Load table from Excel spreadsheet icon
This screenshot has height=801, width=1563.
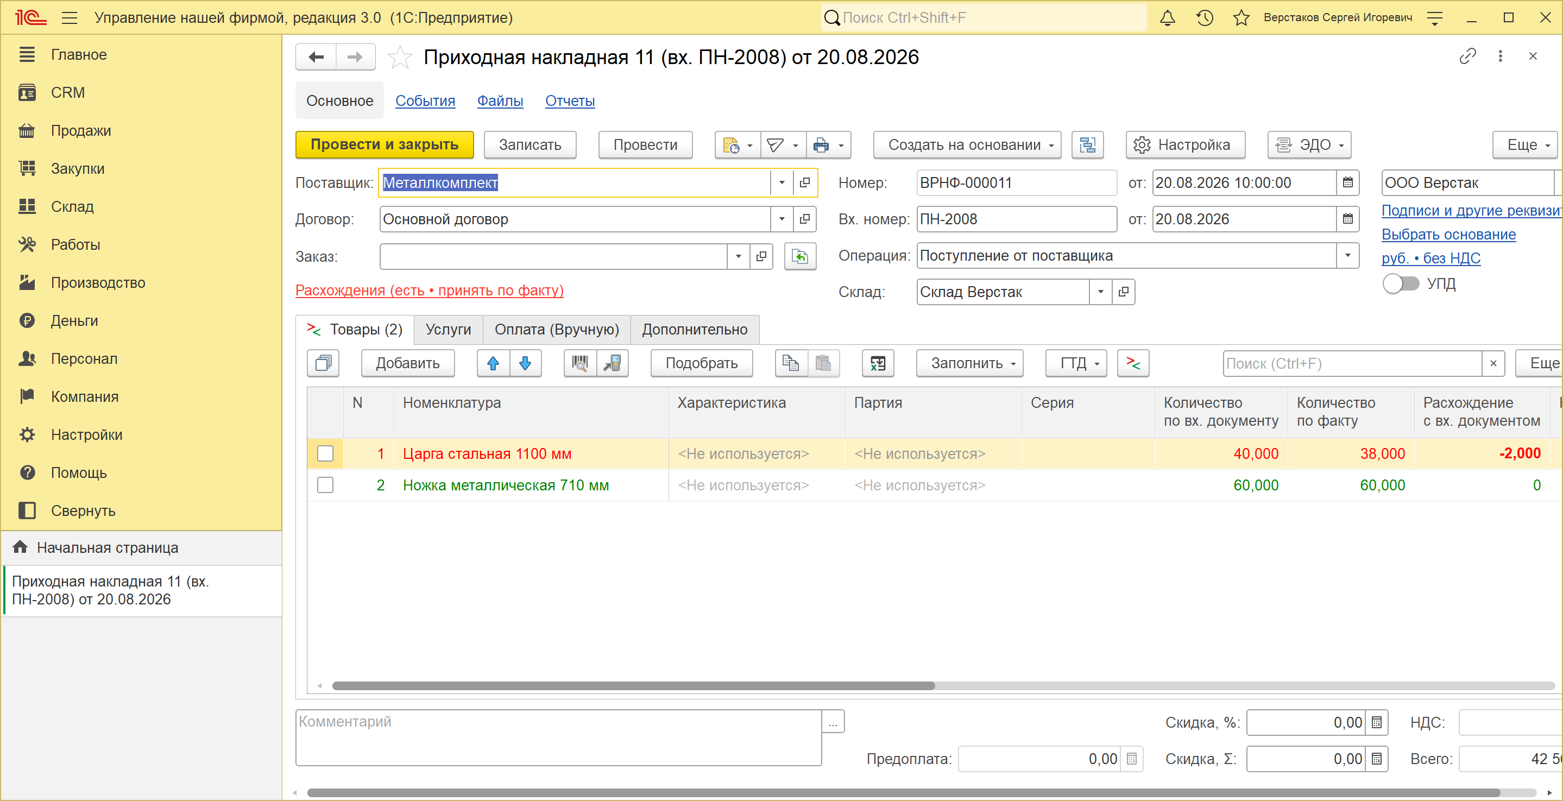click(878, 363)
